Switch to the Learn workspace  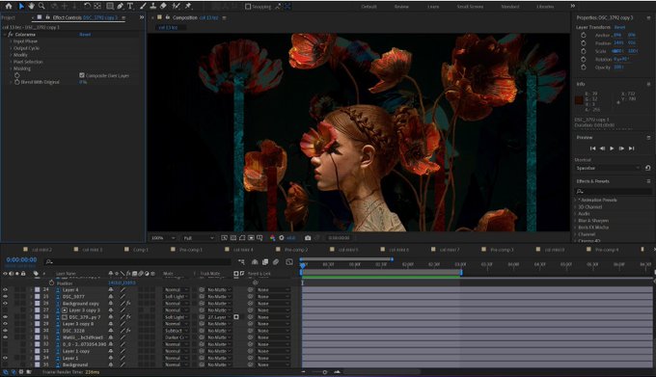point(433,7)
